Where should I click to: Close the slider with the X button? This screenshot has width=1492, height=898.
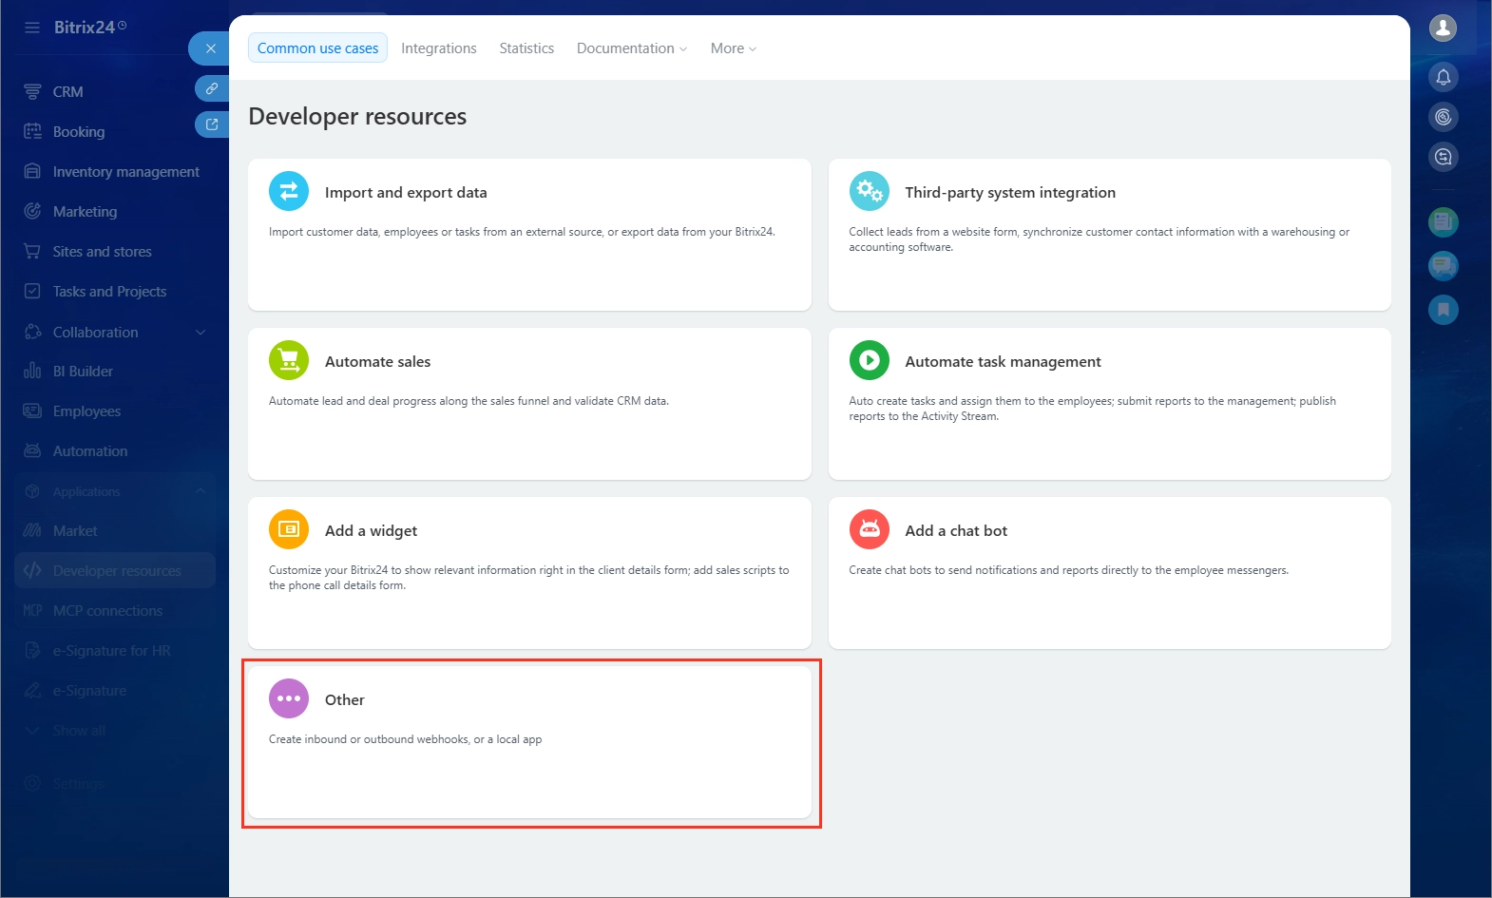click(x=211, y=48)
